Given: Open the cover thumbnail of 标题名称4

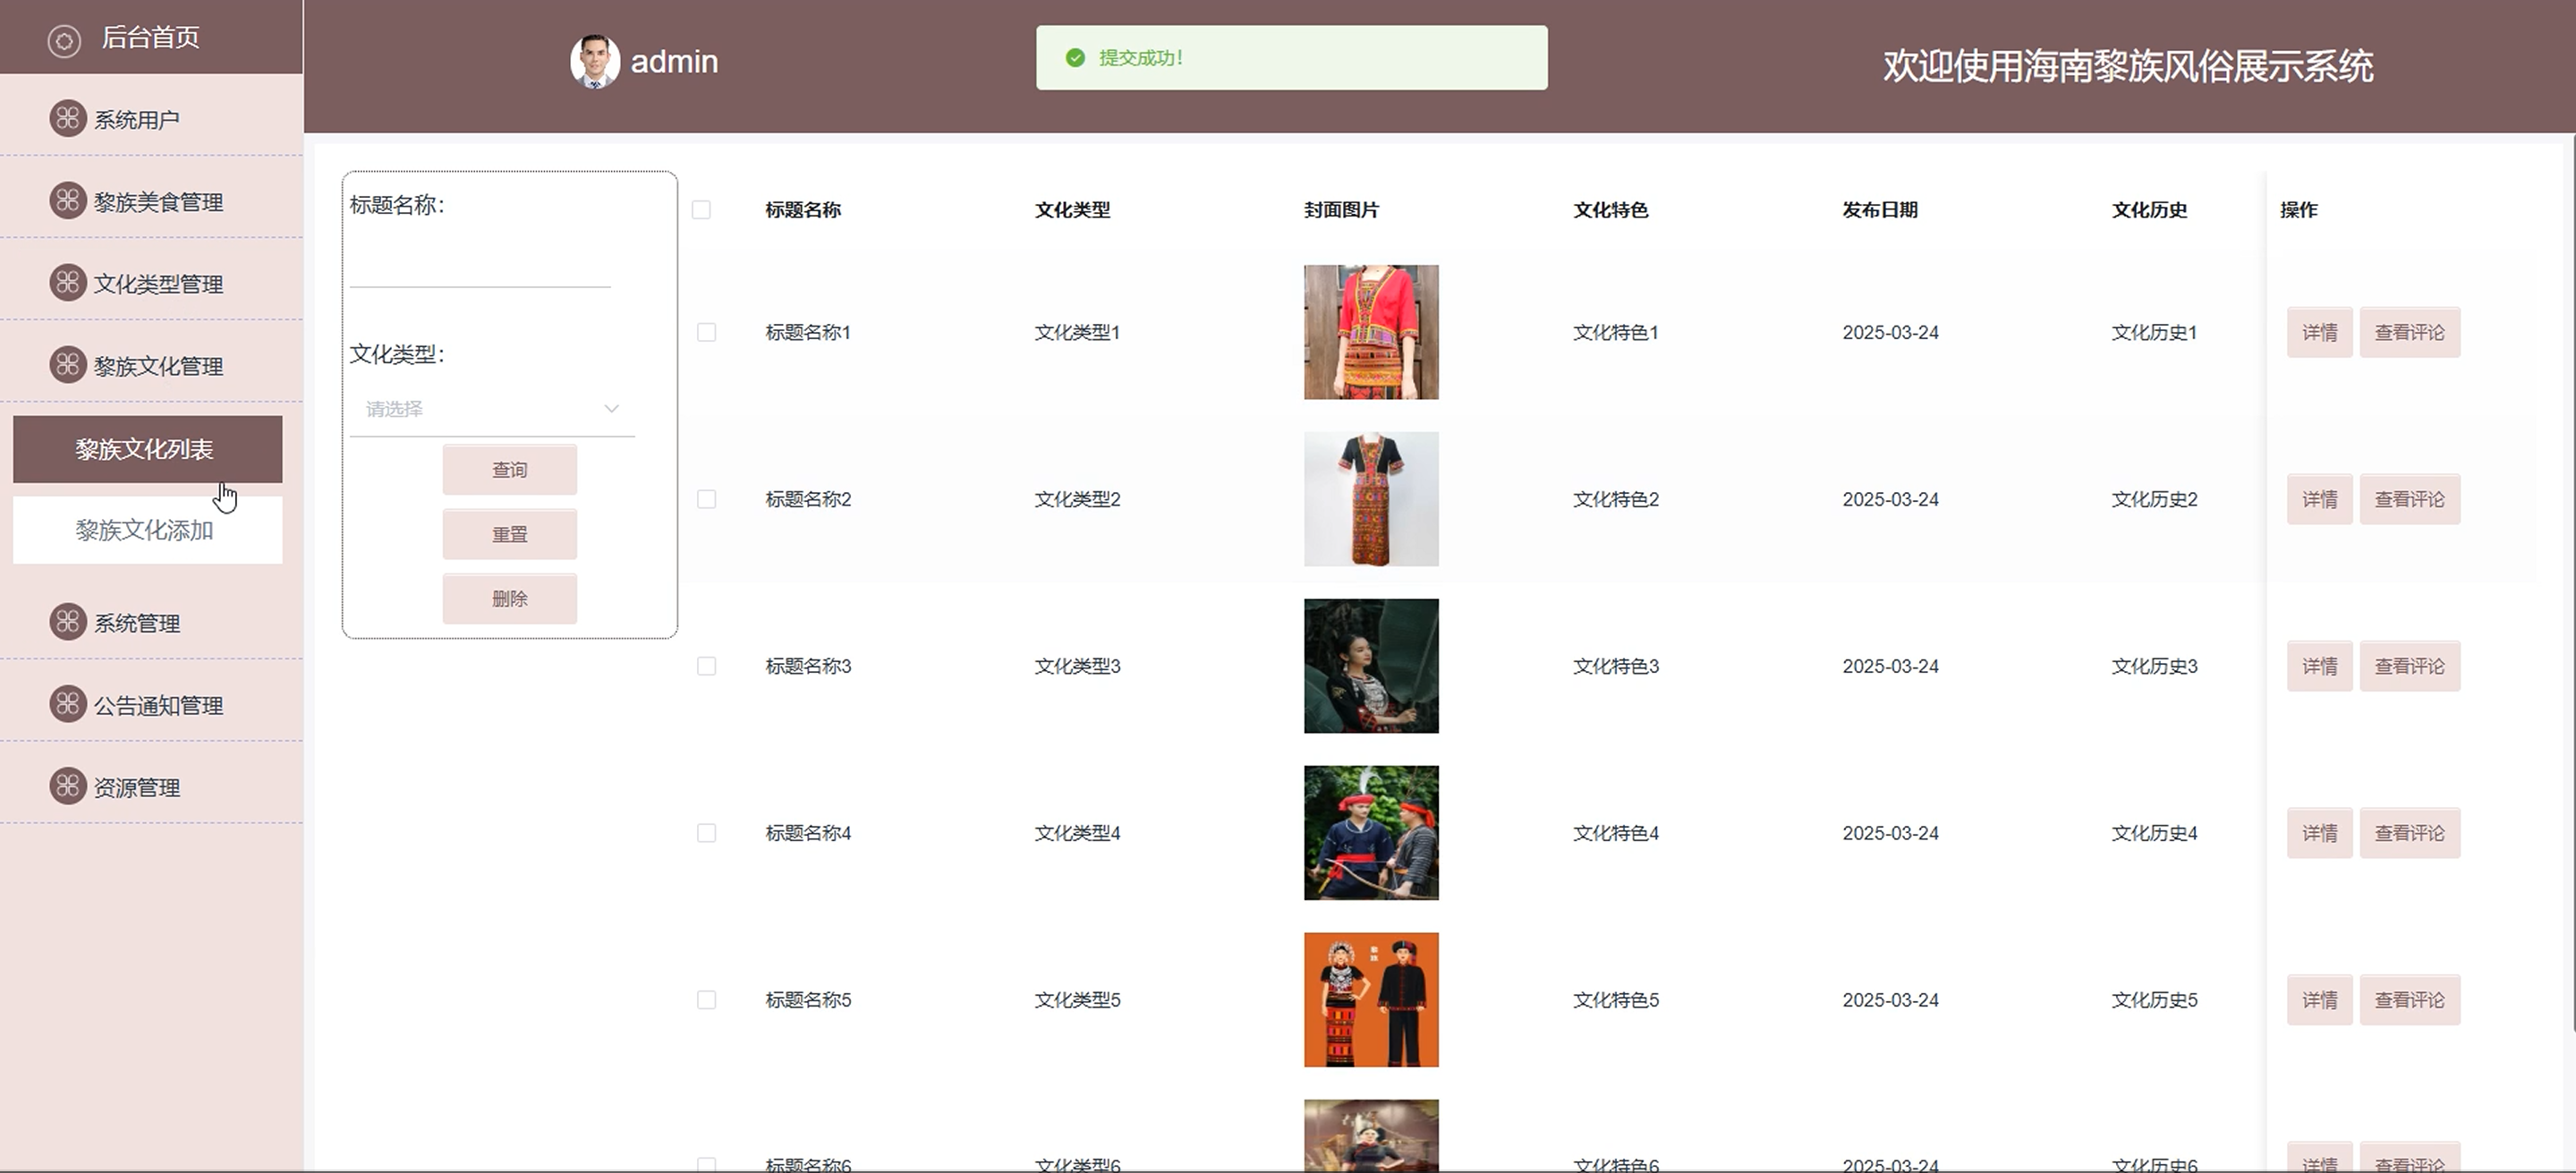Looking at the screenshot, I should point(1371,833).
